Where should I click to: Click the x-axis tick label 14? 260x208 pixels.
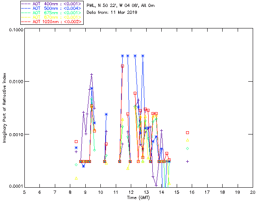[162, 192]
